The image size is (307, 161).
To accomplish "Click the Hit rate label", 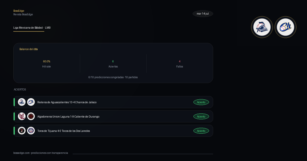I will (x=47, y=66).
